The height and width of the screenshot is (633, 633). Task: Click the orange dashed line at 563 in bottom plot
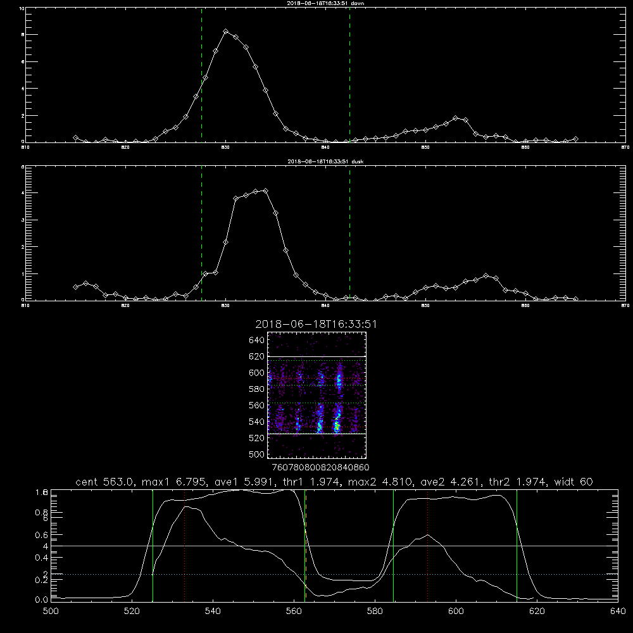[x=306, y=546]
